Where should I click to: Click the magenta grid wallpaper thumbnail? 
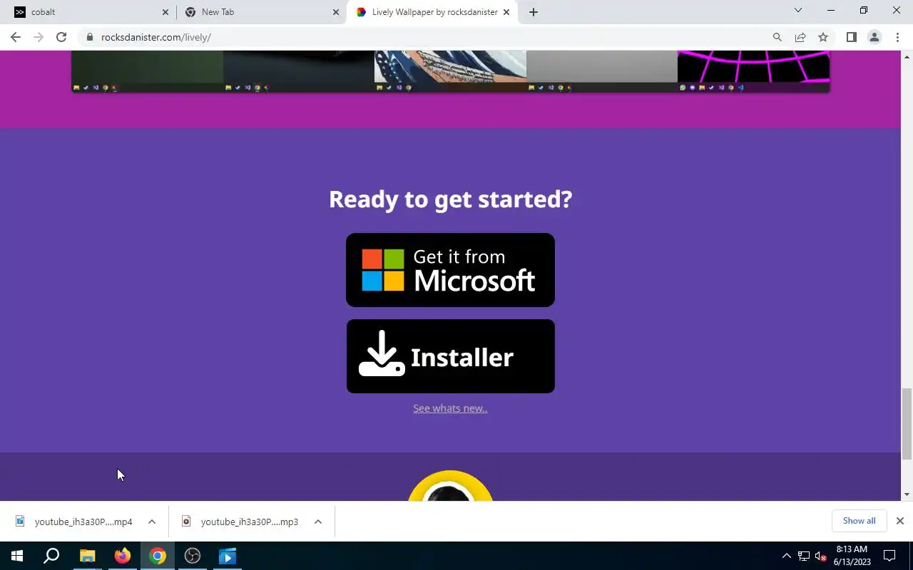coord(753,71)
